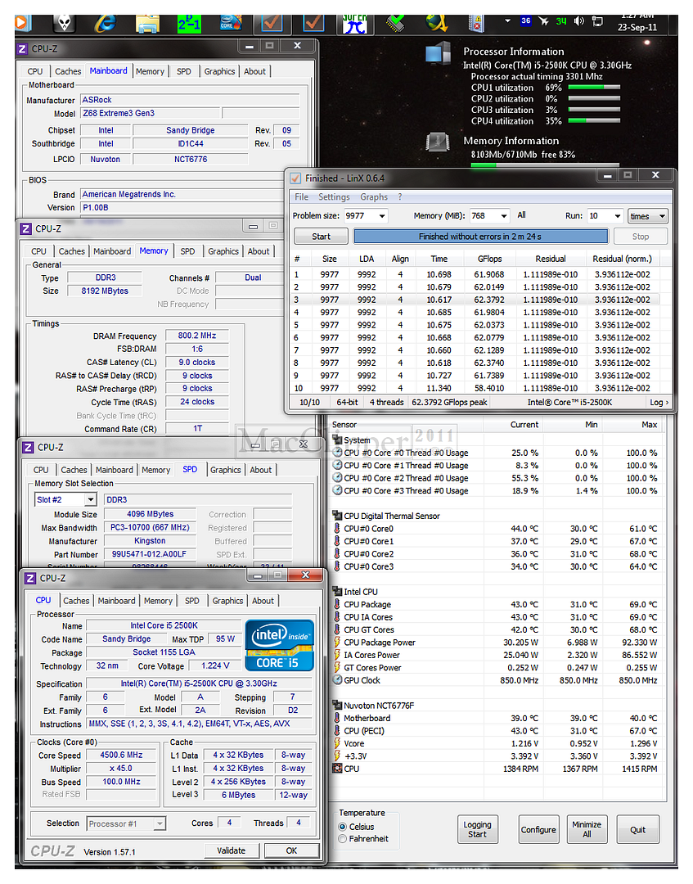Screen dimensions: 693x884
Task: Select the Fahrenheit temperature option
Action: click(343, 839)
